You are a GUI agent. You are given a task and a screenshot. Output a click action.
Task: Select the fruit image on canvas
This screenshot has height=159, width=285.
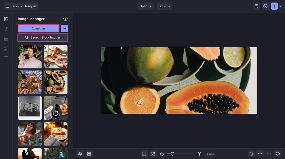point(179,81)
